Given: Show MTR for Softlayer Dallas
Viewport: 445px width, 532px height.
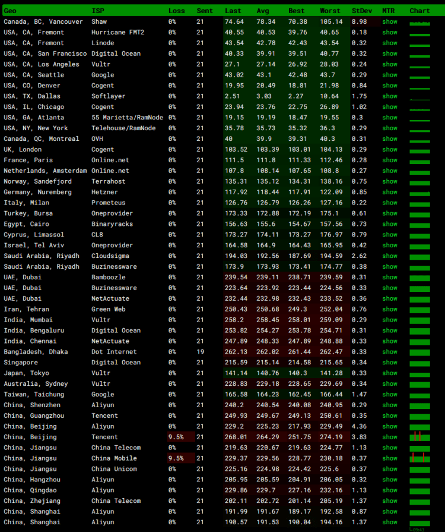Looking at the screenshot, I should click(389, 96).
